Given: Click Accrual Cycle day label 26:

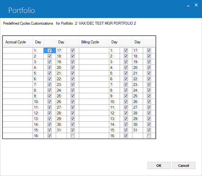Looking at the screenshot, I should point(59,102).
